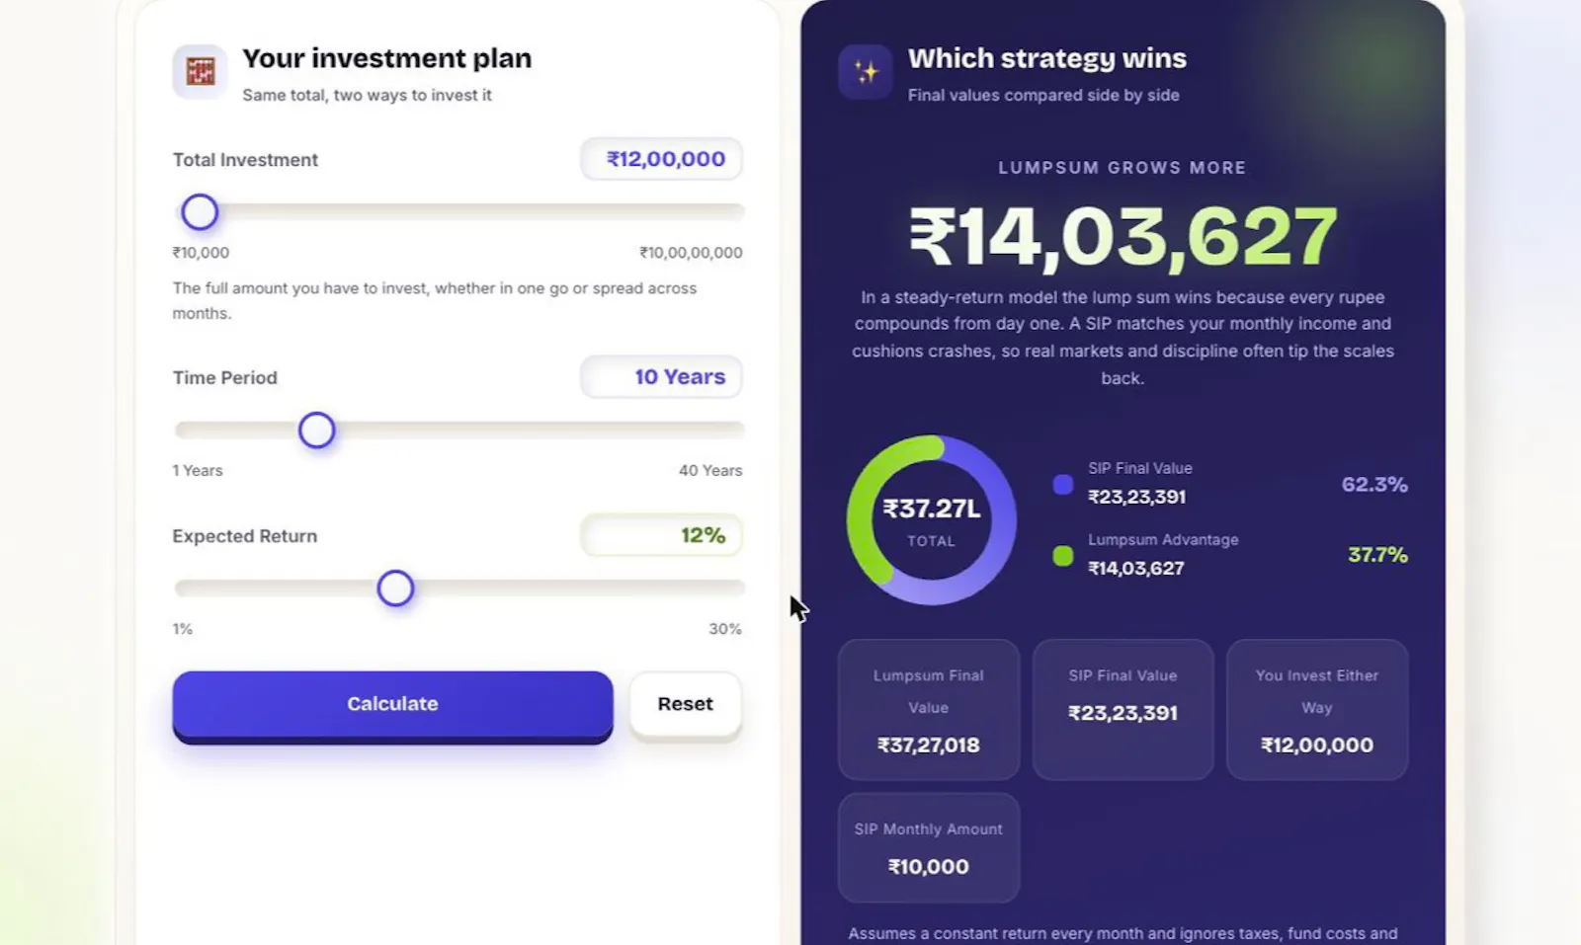The height and width of the screenshot is (945, 1581).
Task: Click the Reset button
Action: coord(686,704)
